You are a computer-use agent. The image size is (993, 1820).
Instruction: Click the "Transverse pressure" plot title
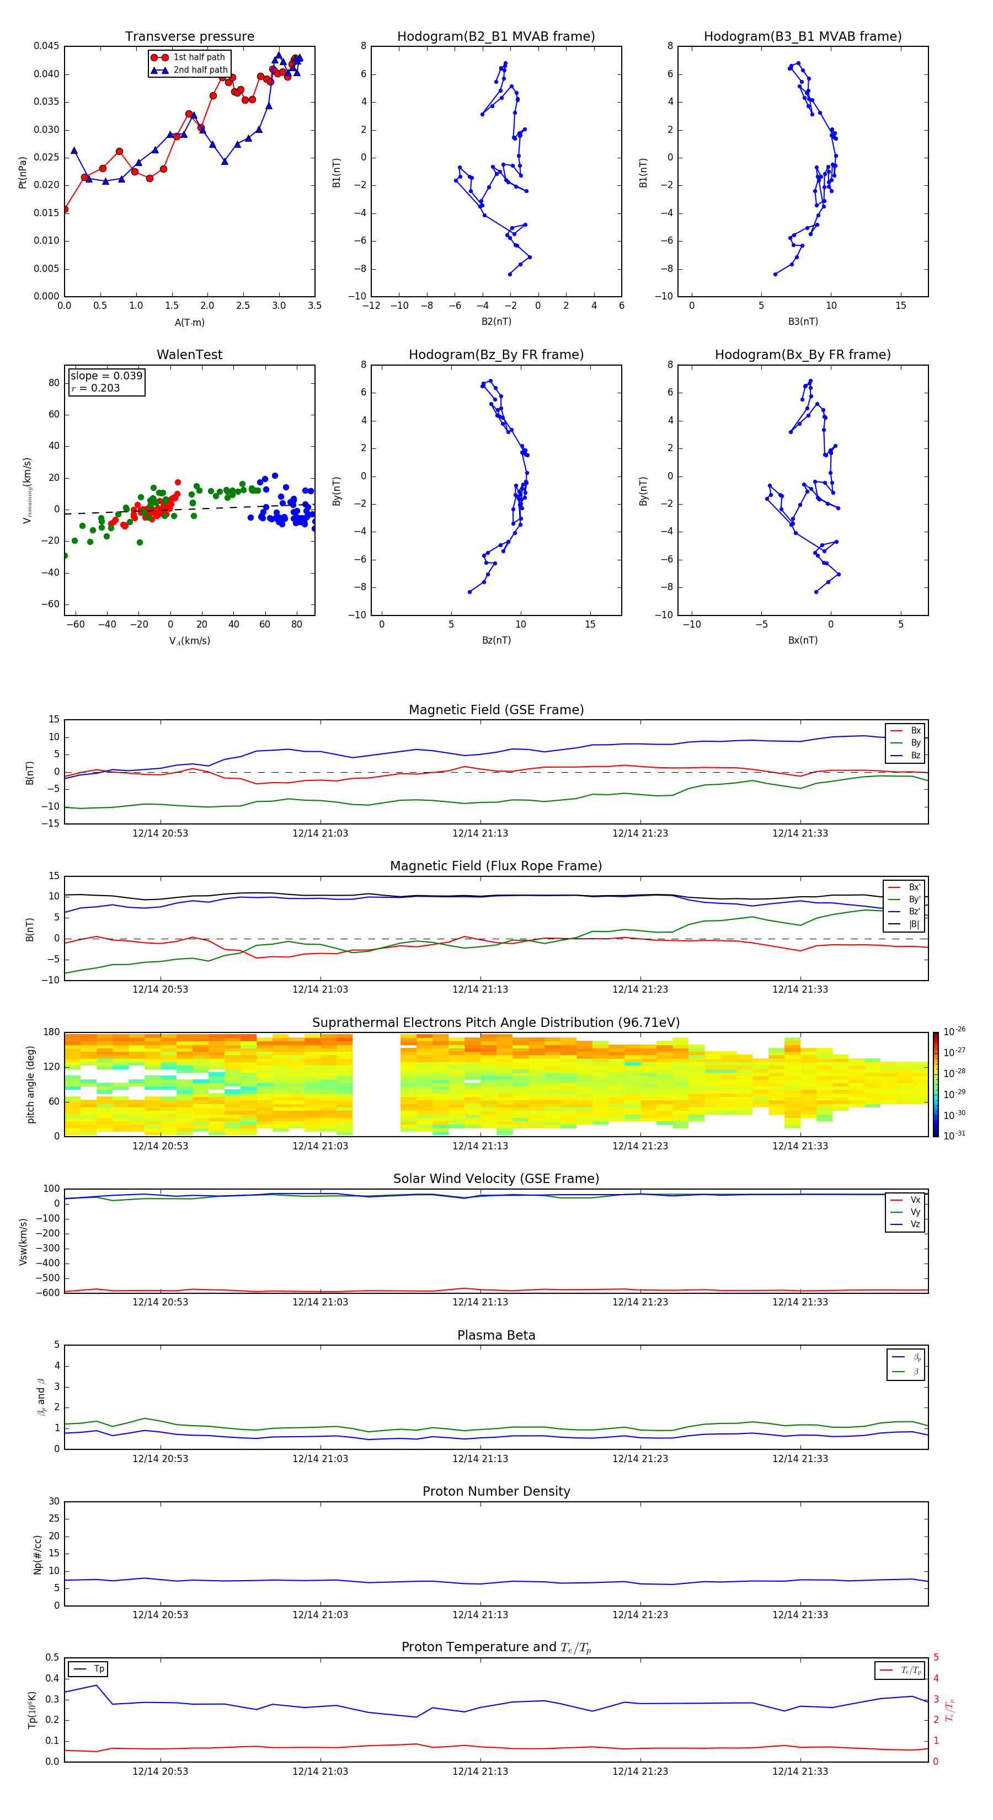[189, 37]
